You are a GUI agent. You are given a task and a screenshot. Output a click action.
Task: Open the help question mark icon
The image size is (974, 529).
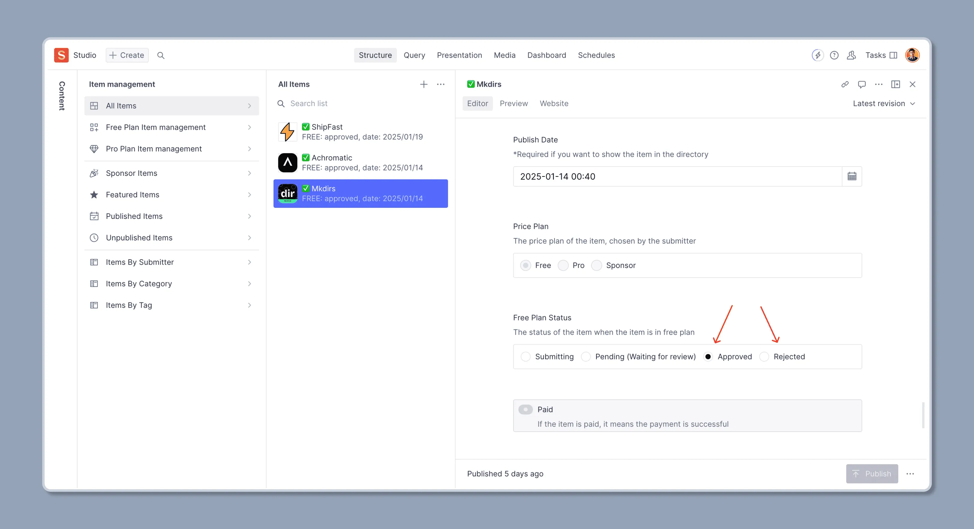pos(834,55)
